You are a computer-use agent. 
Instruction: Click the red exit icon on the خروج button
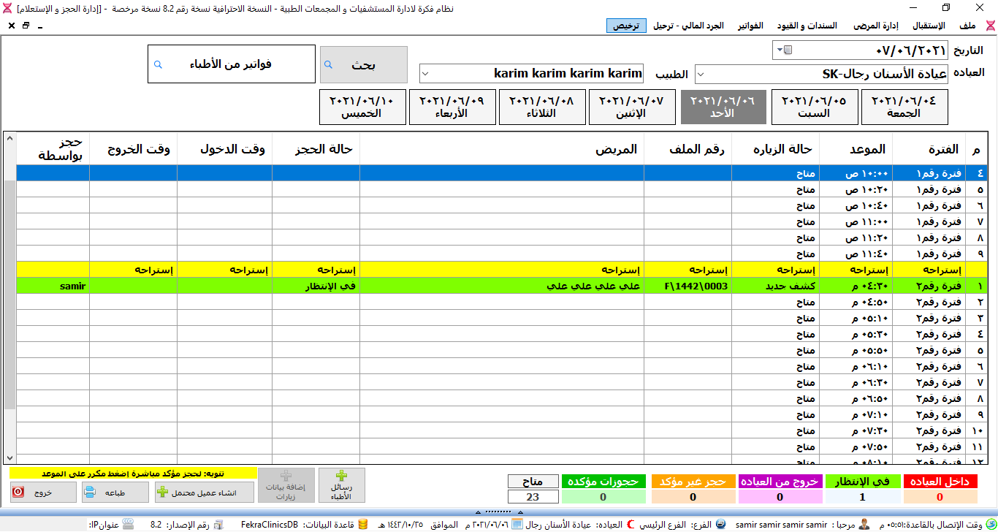click(18, 493)
